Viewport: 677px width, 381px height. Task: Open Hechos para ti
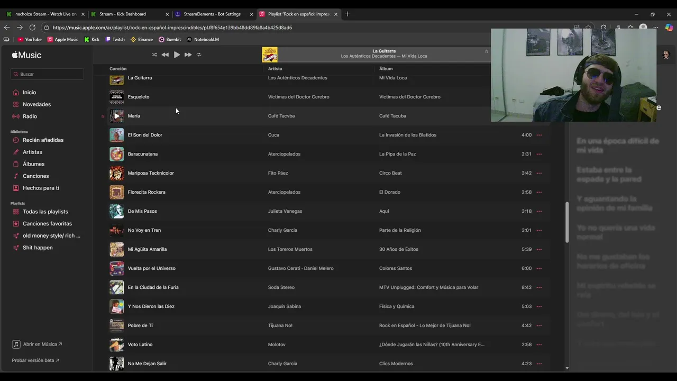41,188
